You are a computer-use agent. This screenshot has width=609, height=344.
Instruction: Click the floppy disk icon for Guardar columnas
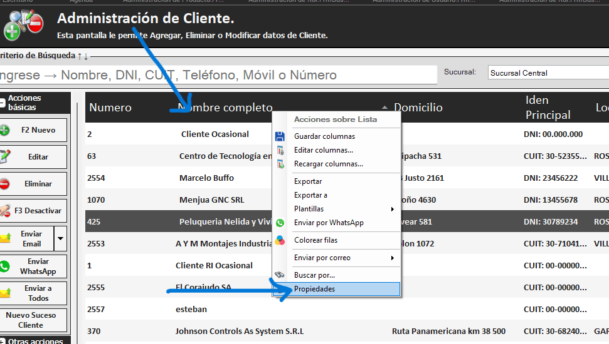[280, 136]
